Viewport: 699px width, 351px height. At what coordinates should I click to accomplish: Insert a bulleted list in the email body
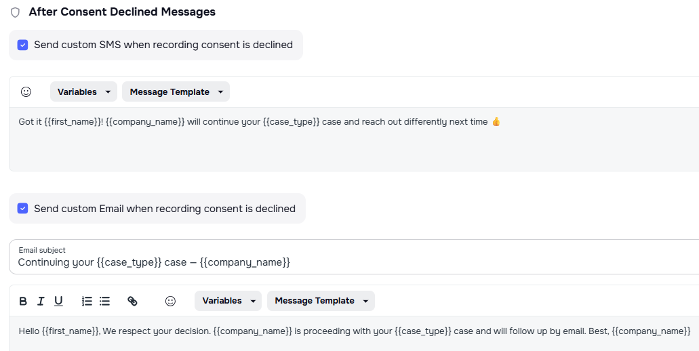(x=104, y=301)
